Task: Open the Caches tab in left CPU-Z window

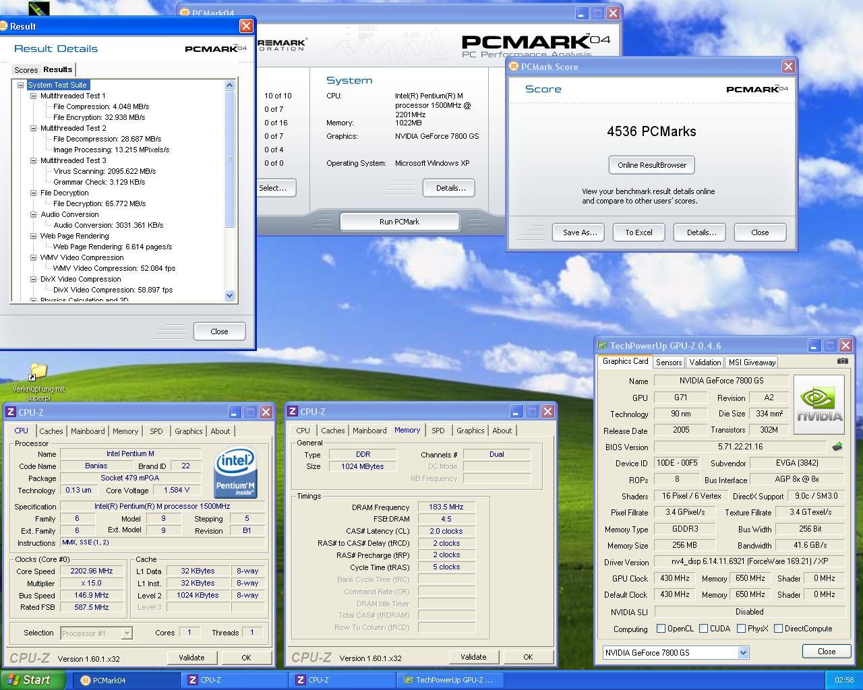Action: pyautogui.click(x=51, y=431)
